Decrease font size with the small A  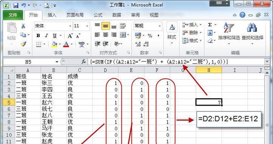[x=78, y=36]
